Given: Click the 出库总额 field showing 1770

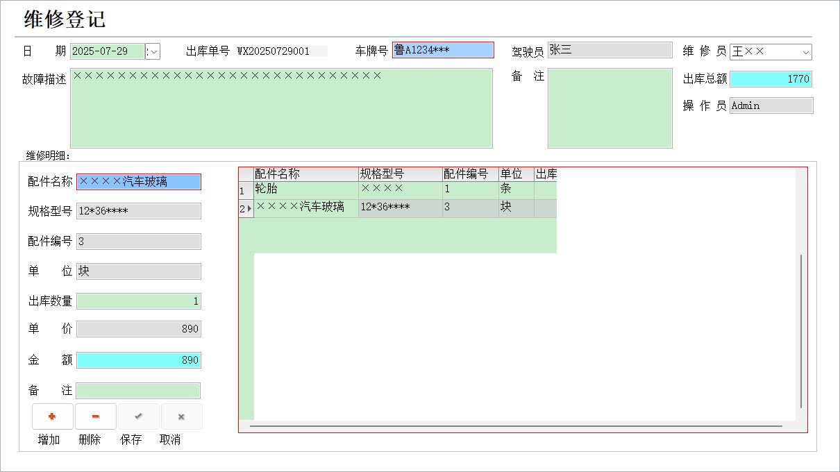Looking at the screenshot, I should point(771,79).
